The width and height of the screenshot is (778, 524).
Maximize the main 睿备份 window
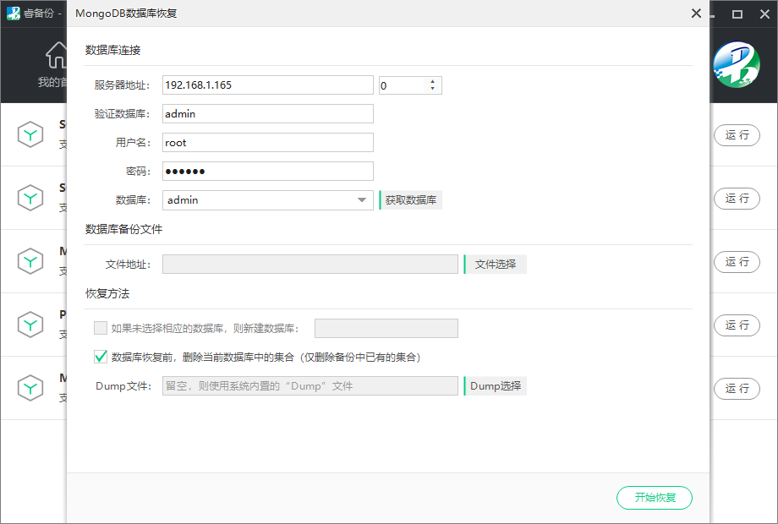coord(737,14)
